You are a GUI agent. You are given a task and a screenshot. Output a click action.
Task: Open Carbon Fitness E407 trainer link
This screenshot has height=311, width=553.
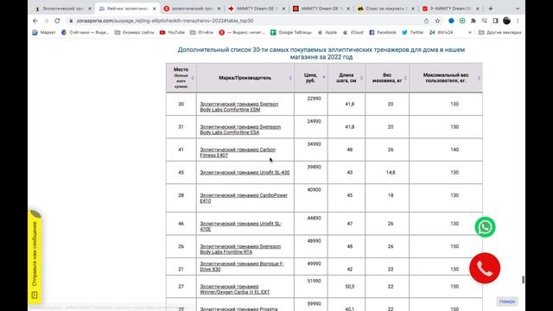[x=238, y=152]
